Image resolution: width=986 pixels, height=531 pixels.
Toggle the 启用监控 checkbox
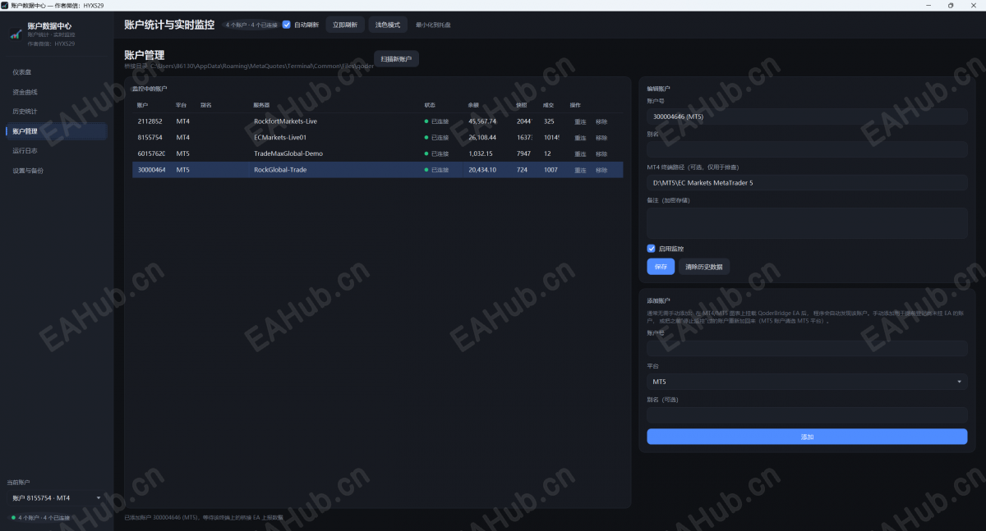click(x=652, y=249)
